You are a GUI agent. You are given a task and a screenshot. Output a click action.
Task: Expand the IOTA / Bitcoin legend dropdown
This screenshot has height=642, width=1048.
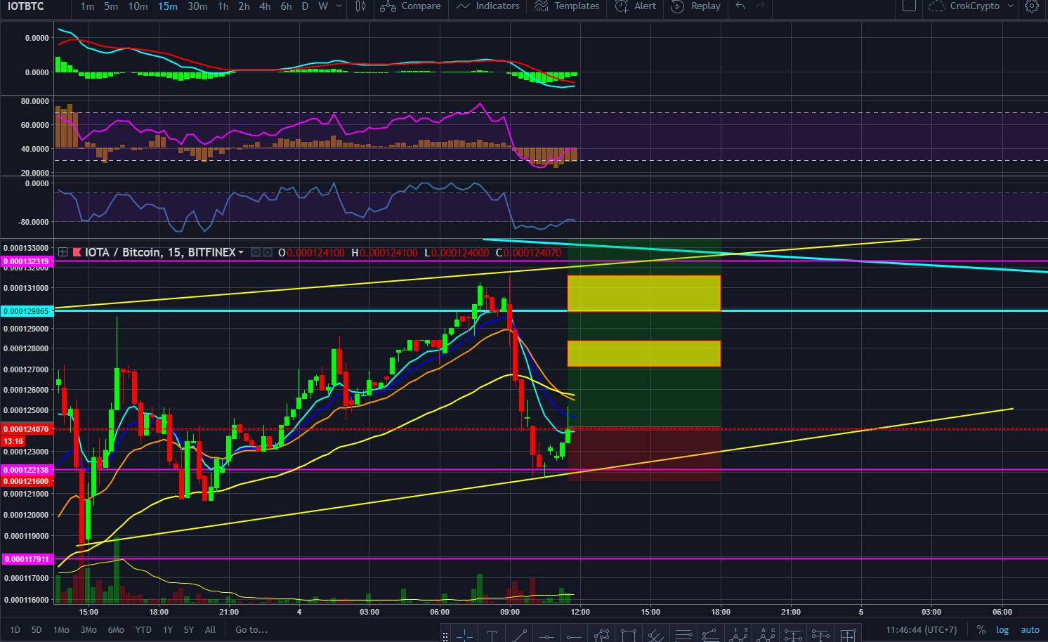coord(241,252)
